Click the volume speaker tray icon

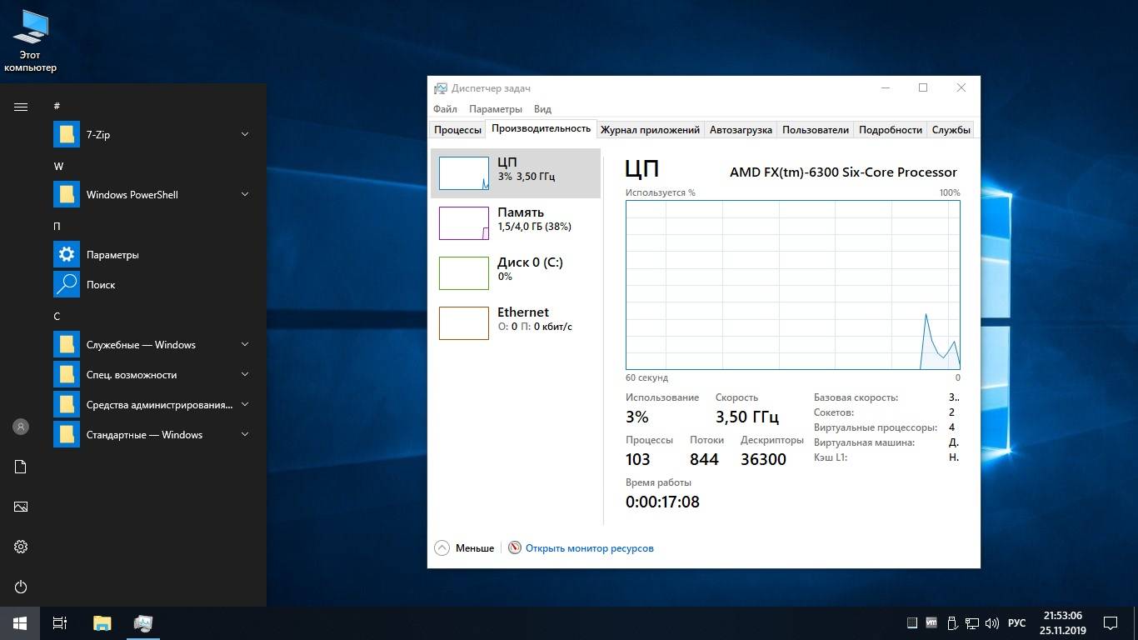point(992,623)
